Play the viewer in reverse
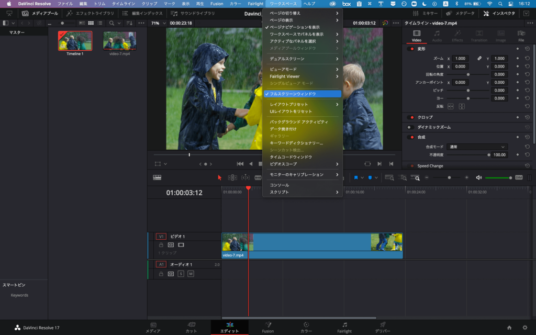 coord(251,164)
